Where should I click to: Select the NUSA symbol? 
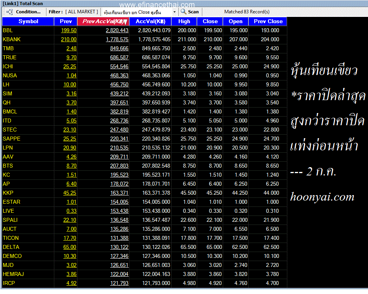10,75
